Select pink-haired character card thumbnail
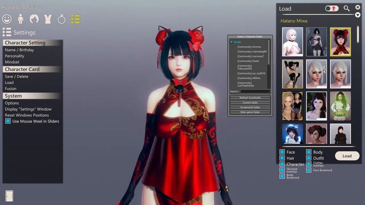The width and height of the screenshot is (365, 205). (293, 42)
